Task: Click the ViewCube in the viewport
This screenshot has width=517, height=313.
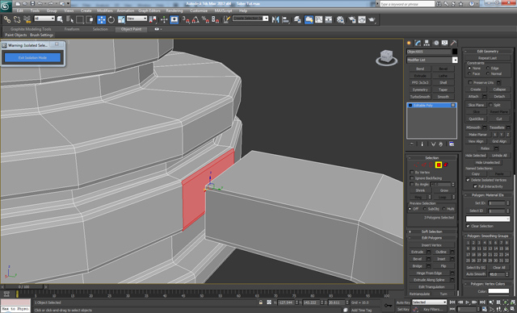Action: point(386,57)
